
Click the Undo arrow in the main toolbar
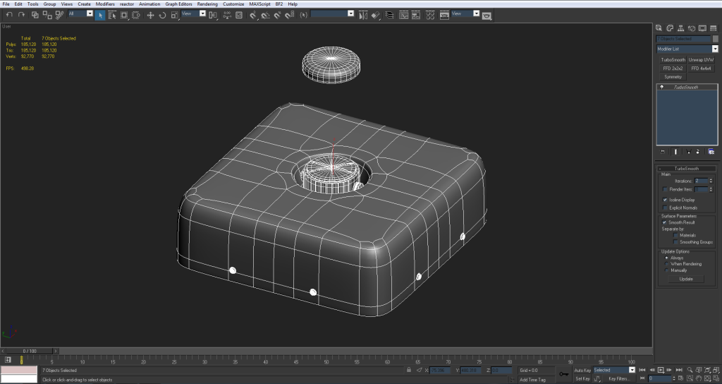(9, 14)
